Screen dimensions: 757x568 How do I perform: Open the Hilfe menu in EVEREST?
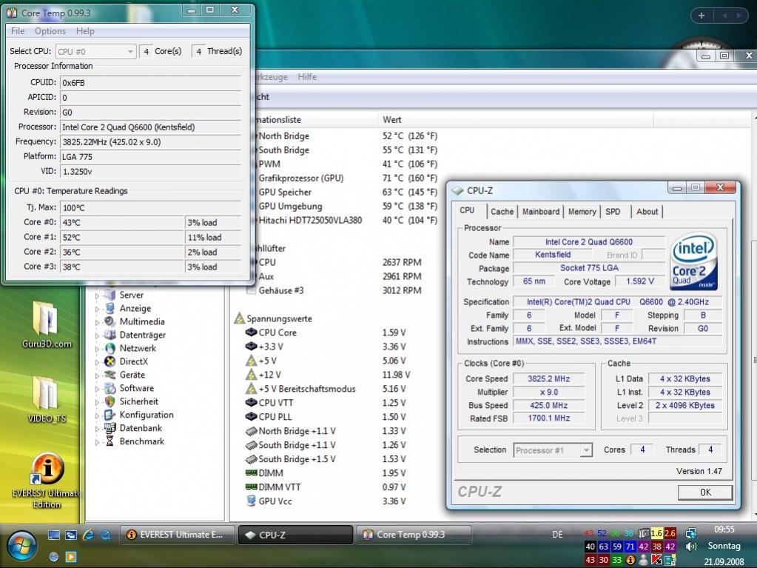point(307,77)
